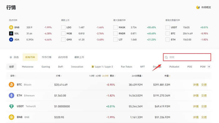This screenshot has width=219, height=123.
Task: Sort table by price column
Action: tap(59, 76)
